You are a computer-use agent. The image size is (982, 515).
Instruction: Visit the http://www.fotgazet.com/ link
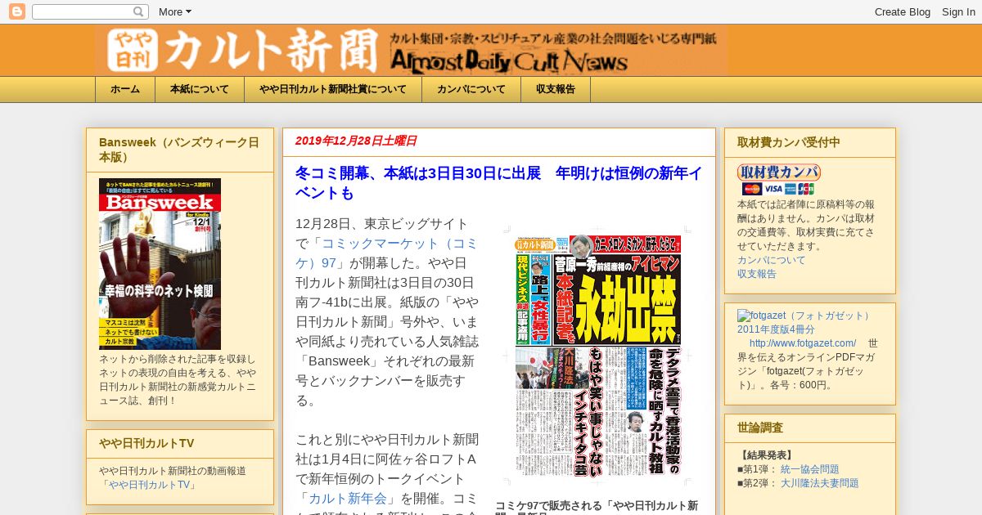pyautogui.click(x=803, y=343)
